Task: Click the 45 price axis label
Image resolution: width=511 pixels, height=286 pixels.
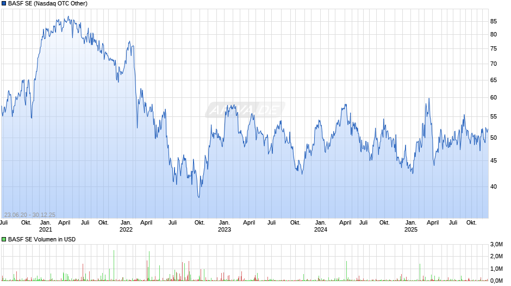Action: coord(494,161)
